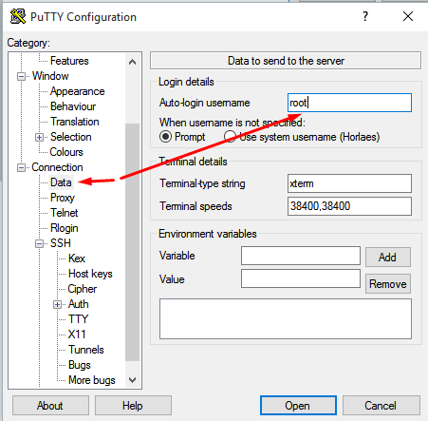Open the Tunnels category
Image resolution: width=428 pixels, height=421 pixels.
(86, 350)
